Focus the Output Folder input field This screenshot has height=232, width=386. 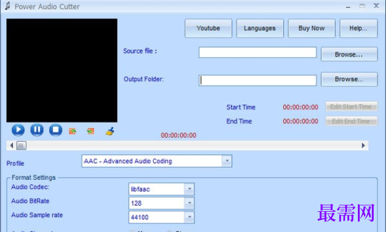(258, 80)
